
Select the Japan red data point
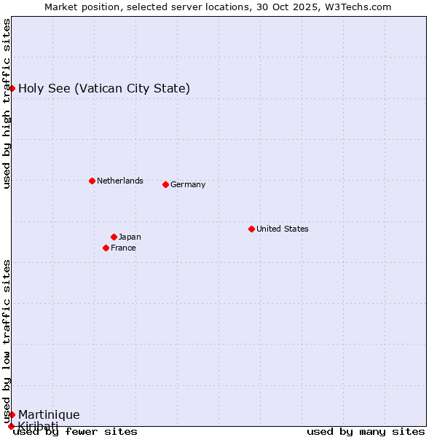[x=114, y=237]
